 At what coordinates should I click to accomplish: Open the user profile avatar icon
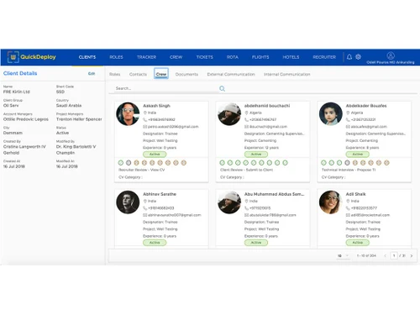coord(391,55)
